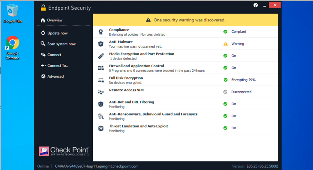The height and width of the screenshot is (170, 313).
Task: Click the warning triangle in yellow banner
Action: (148, 20)
